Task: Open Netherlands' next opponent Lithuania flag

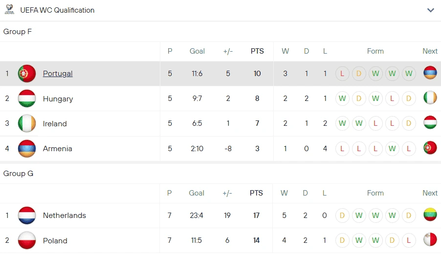Action: (x=430, y=215)
